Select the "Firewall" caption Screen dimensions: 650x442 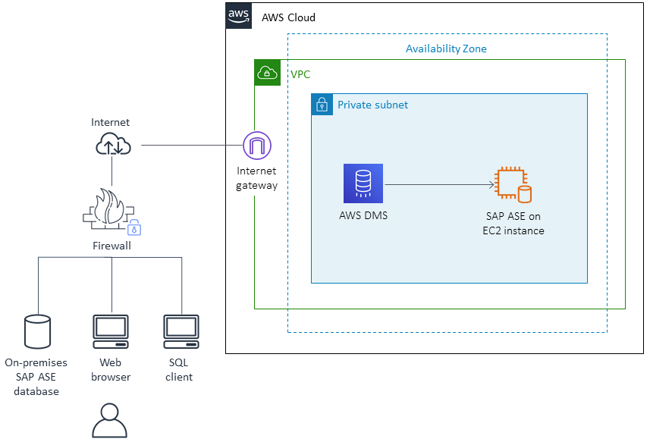click(x=111, y=246)
